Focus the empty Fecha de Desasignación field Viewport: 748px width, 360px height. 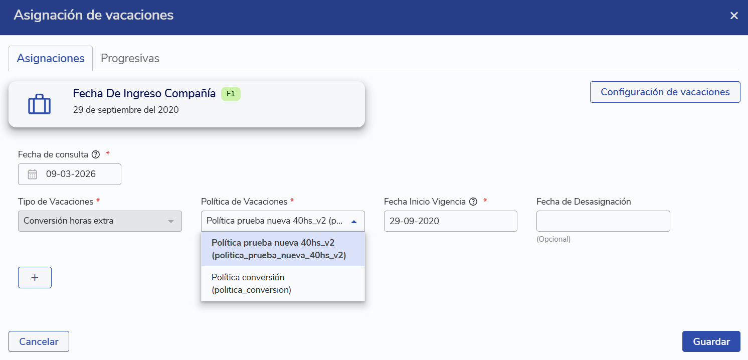(603, 221)
